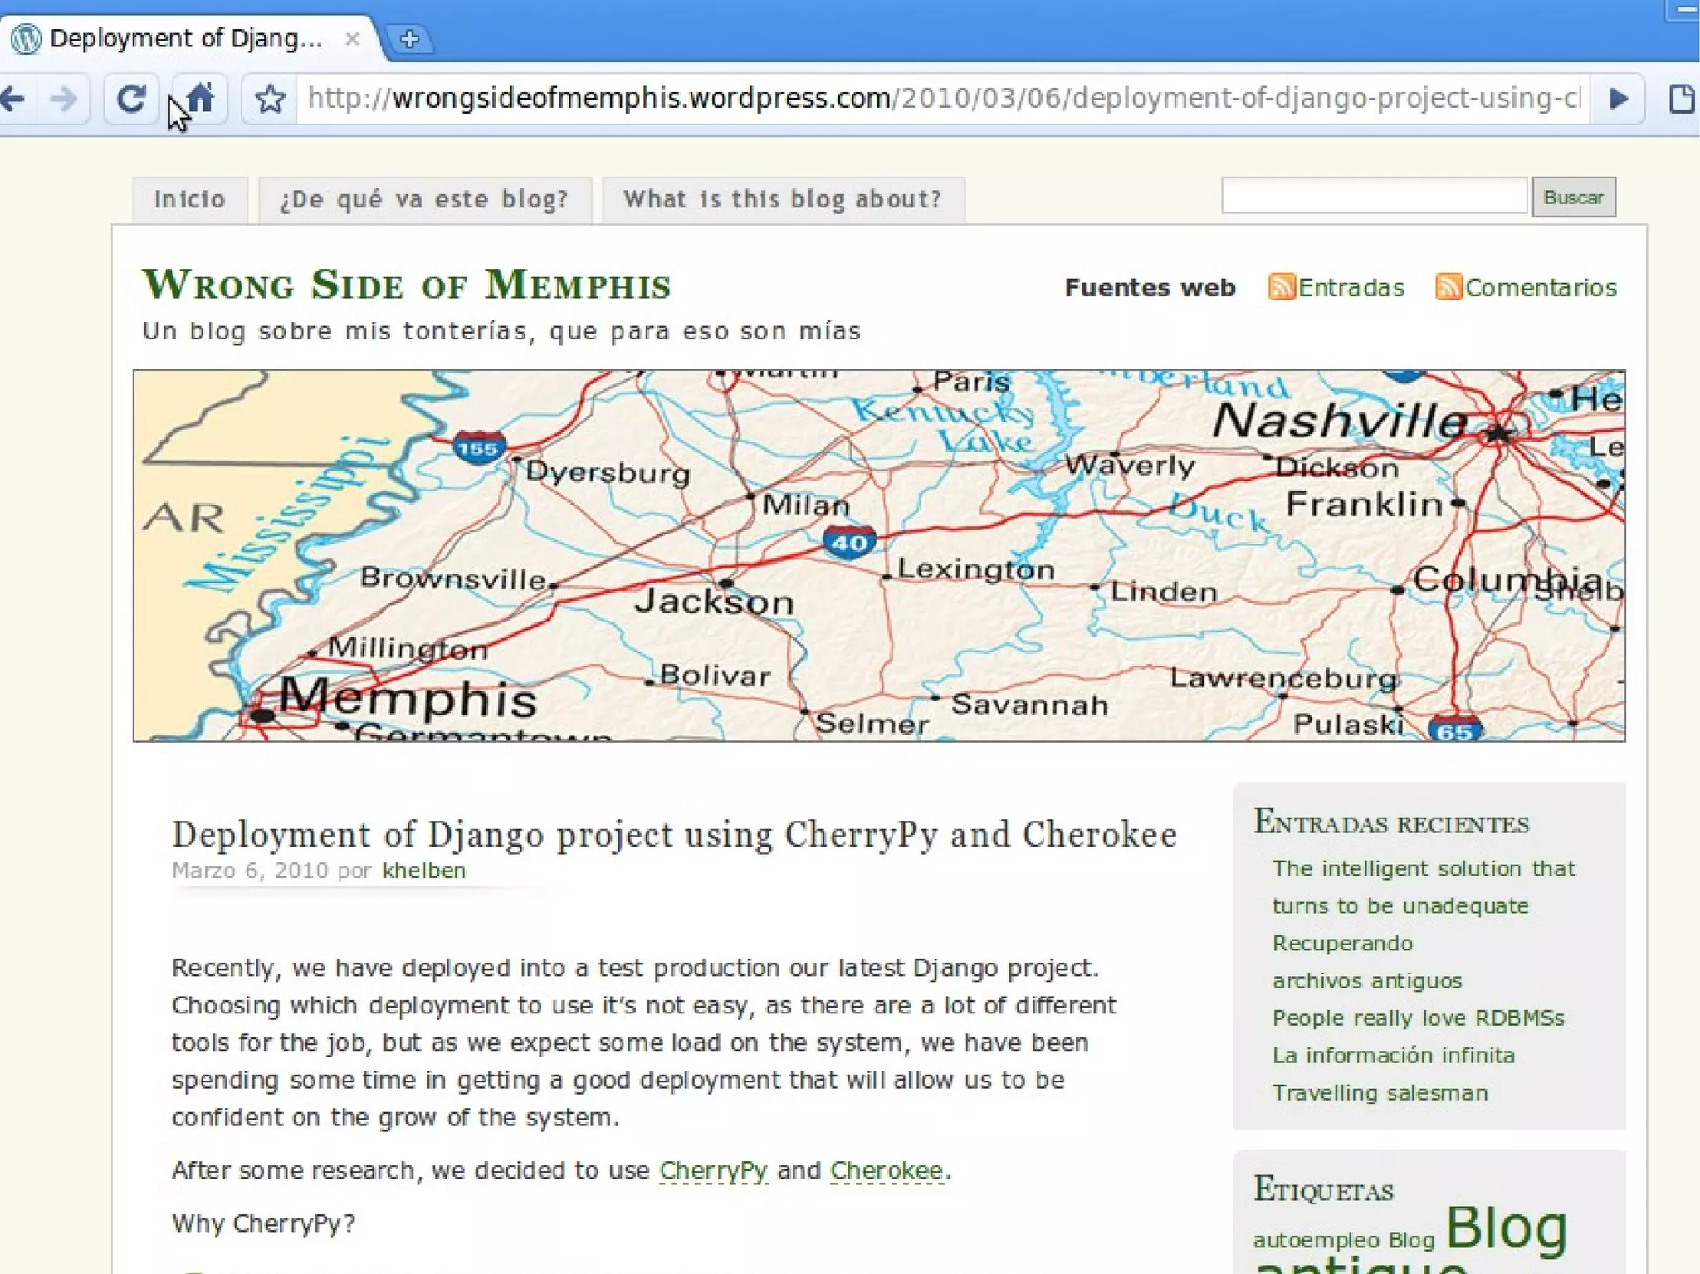The height and width of the screenshot is (1274, 1700).
Task: Click the Buscar search button
Action: [x=1573, y=198]
